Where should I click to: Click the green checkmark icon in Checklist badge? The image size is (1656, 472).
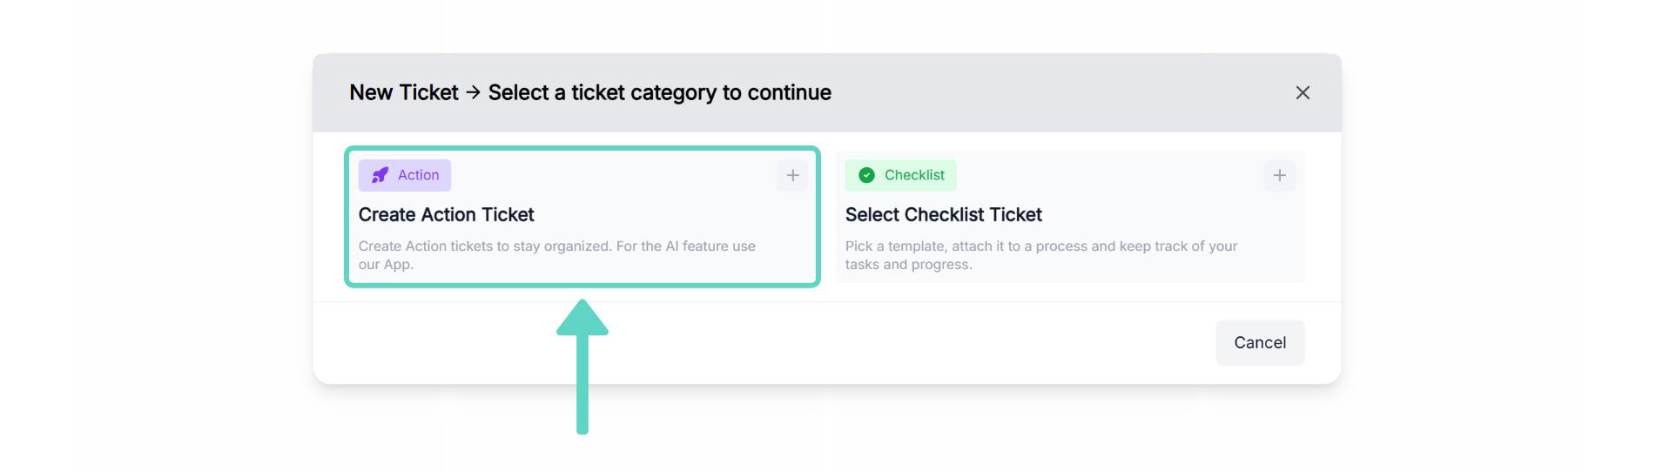pos(866,175)
